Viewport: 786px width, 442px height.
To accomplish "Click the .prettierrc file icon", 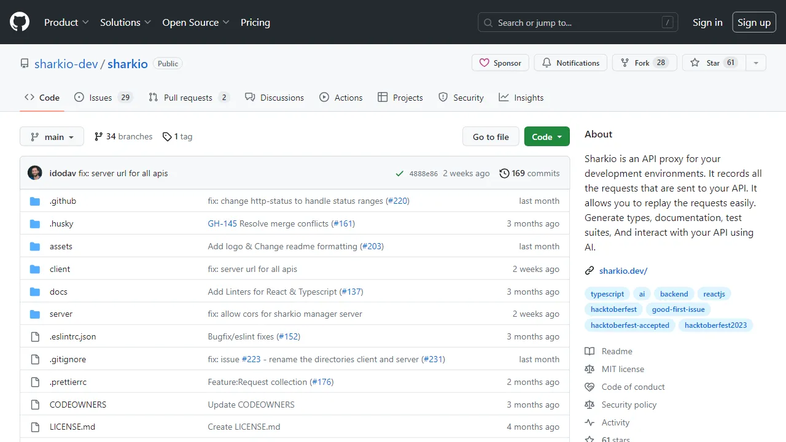I will pos(35,382).
